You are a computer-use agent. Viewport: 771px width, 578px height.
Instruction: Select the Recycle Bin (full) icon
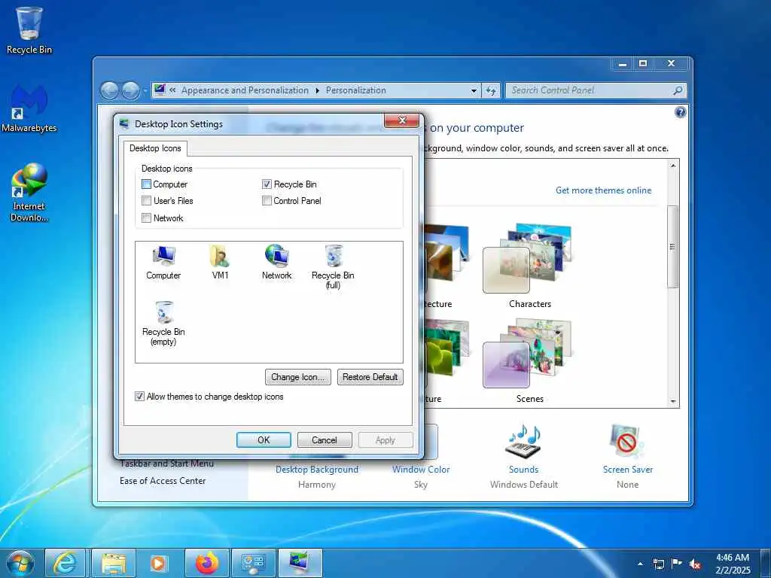coord(333,267)
